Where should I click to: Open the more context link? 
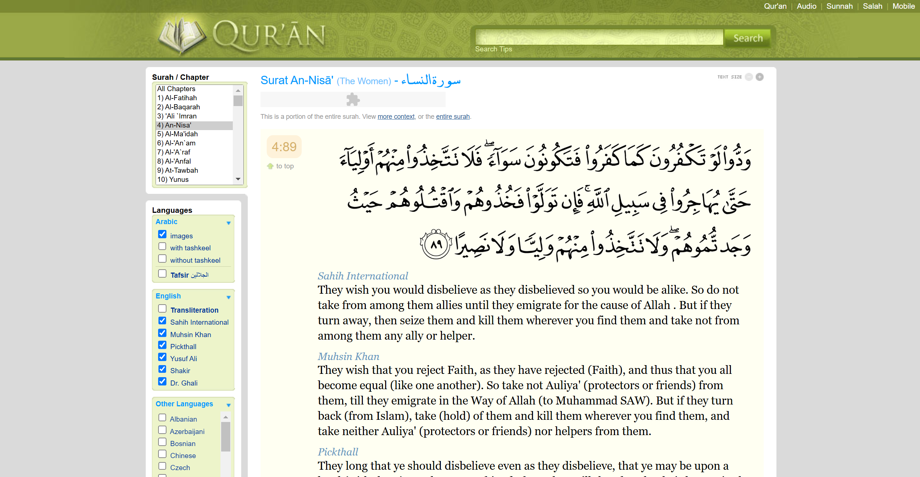tap(396, 117)
